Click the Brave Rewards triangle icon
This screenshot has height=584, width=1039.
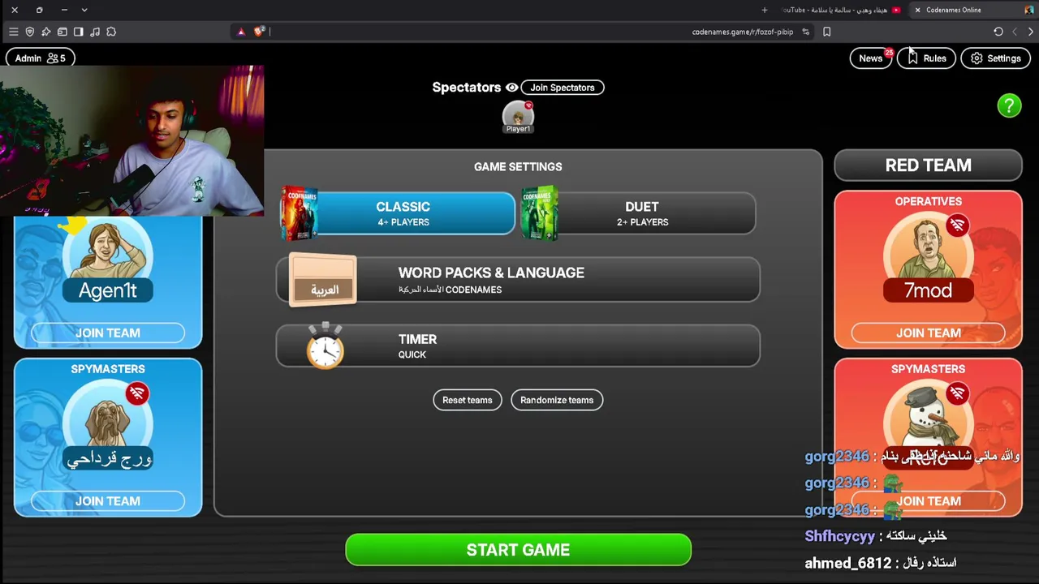coord(241,32)
